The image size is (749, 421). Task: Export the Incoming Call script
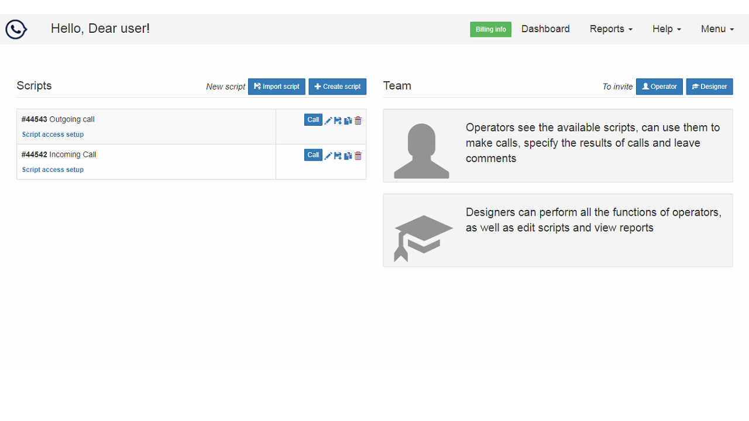(338, 156)
